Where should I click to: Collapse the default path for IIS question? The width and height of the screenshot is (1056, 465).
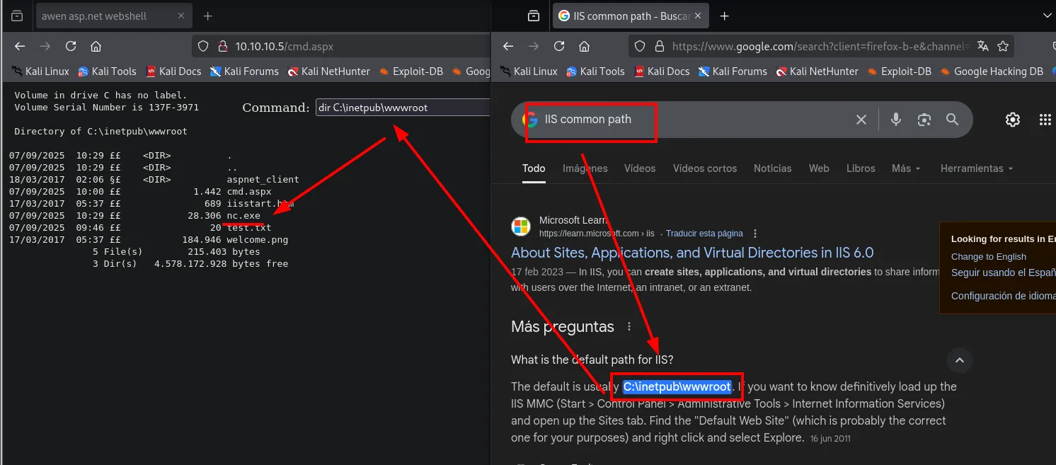960,360
